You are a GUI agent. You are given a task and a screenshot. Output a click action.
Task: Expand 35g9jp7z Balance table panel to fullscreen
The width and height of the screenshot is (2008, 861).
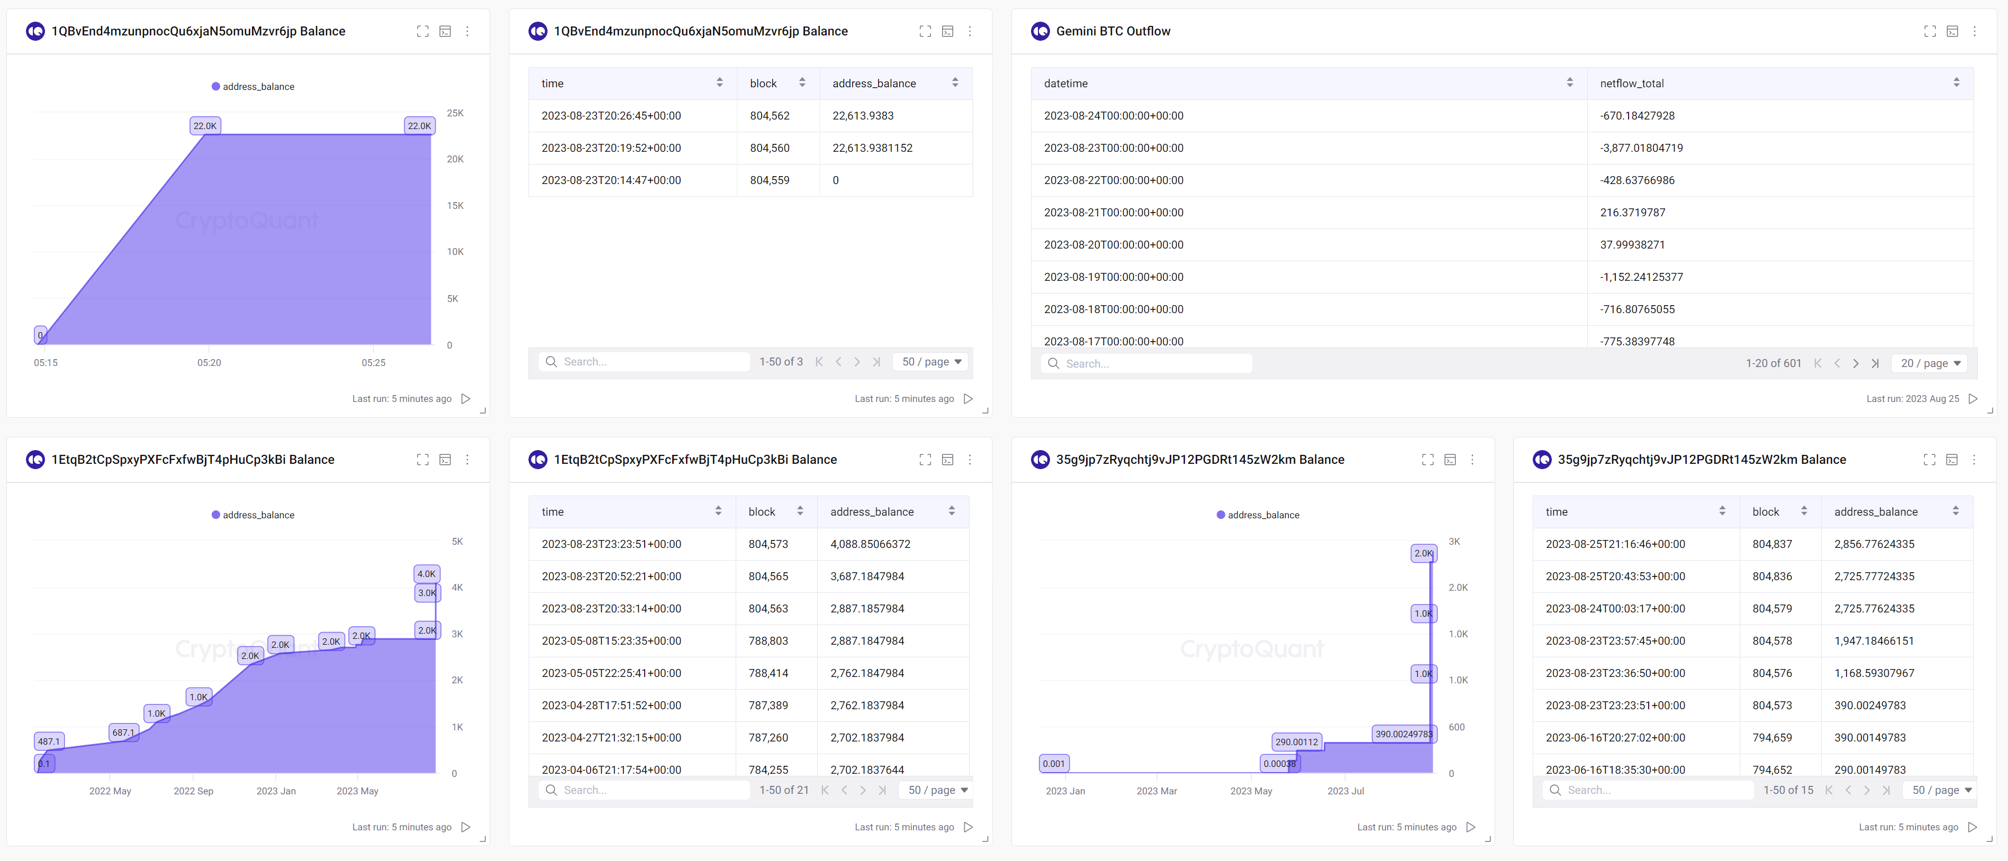[x=1930, y=460]
